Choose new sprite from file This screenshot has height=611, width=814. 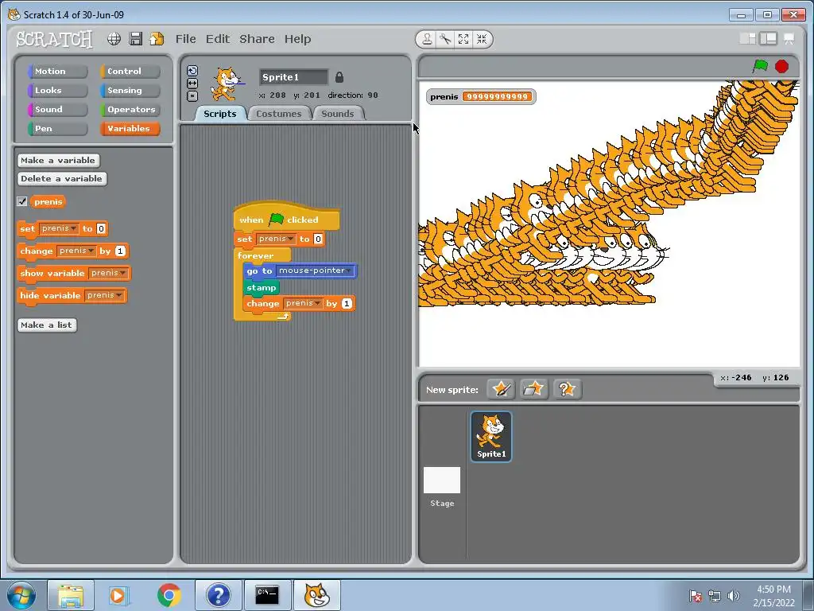(x=533, y=389)
